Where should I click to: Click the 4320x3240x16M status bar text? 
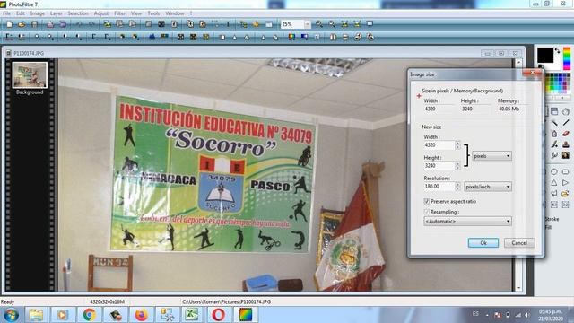pyautogui.click(x=107, y=301)
